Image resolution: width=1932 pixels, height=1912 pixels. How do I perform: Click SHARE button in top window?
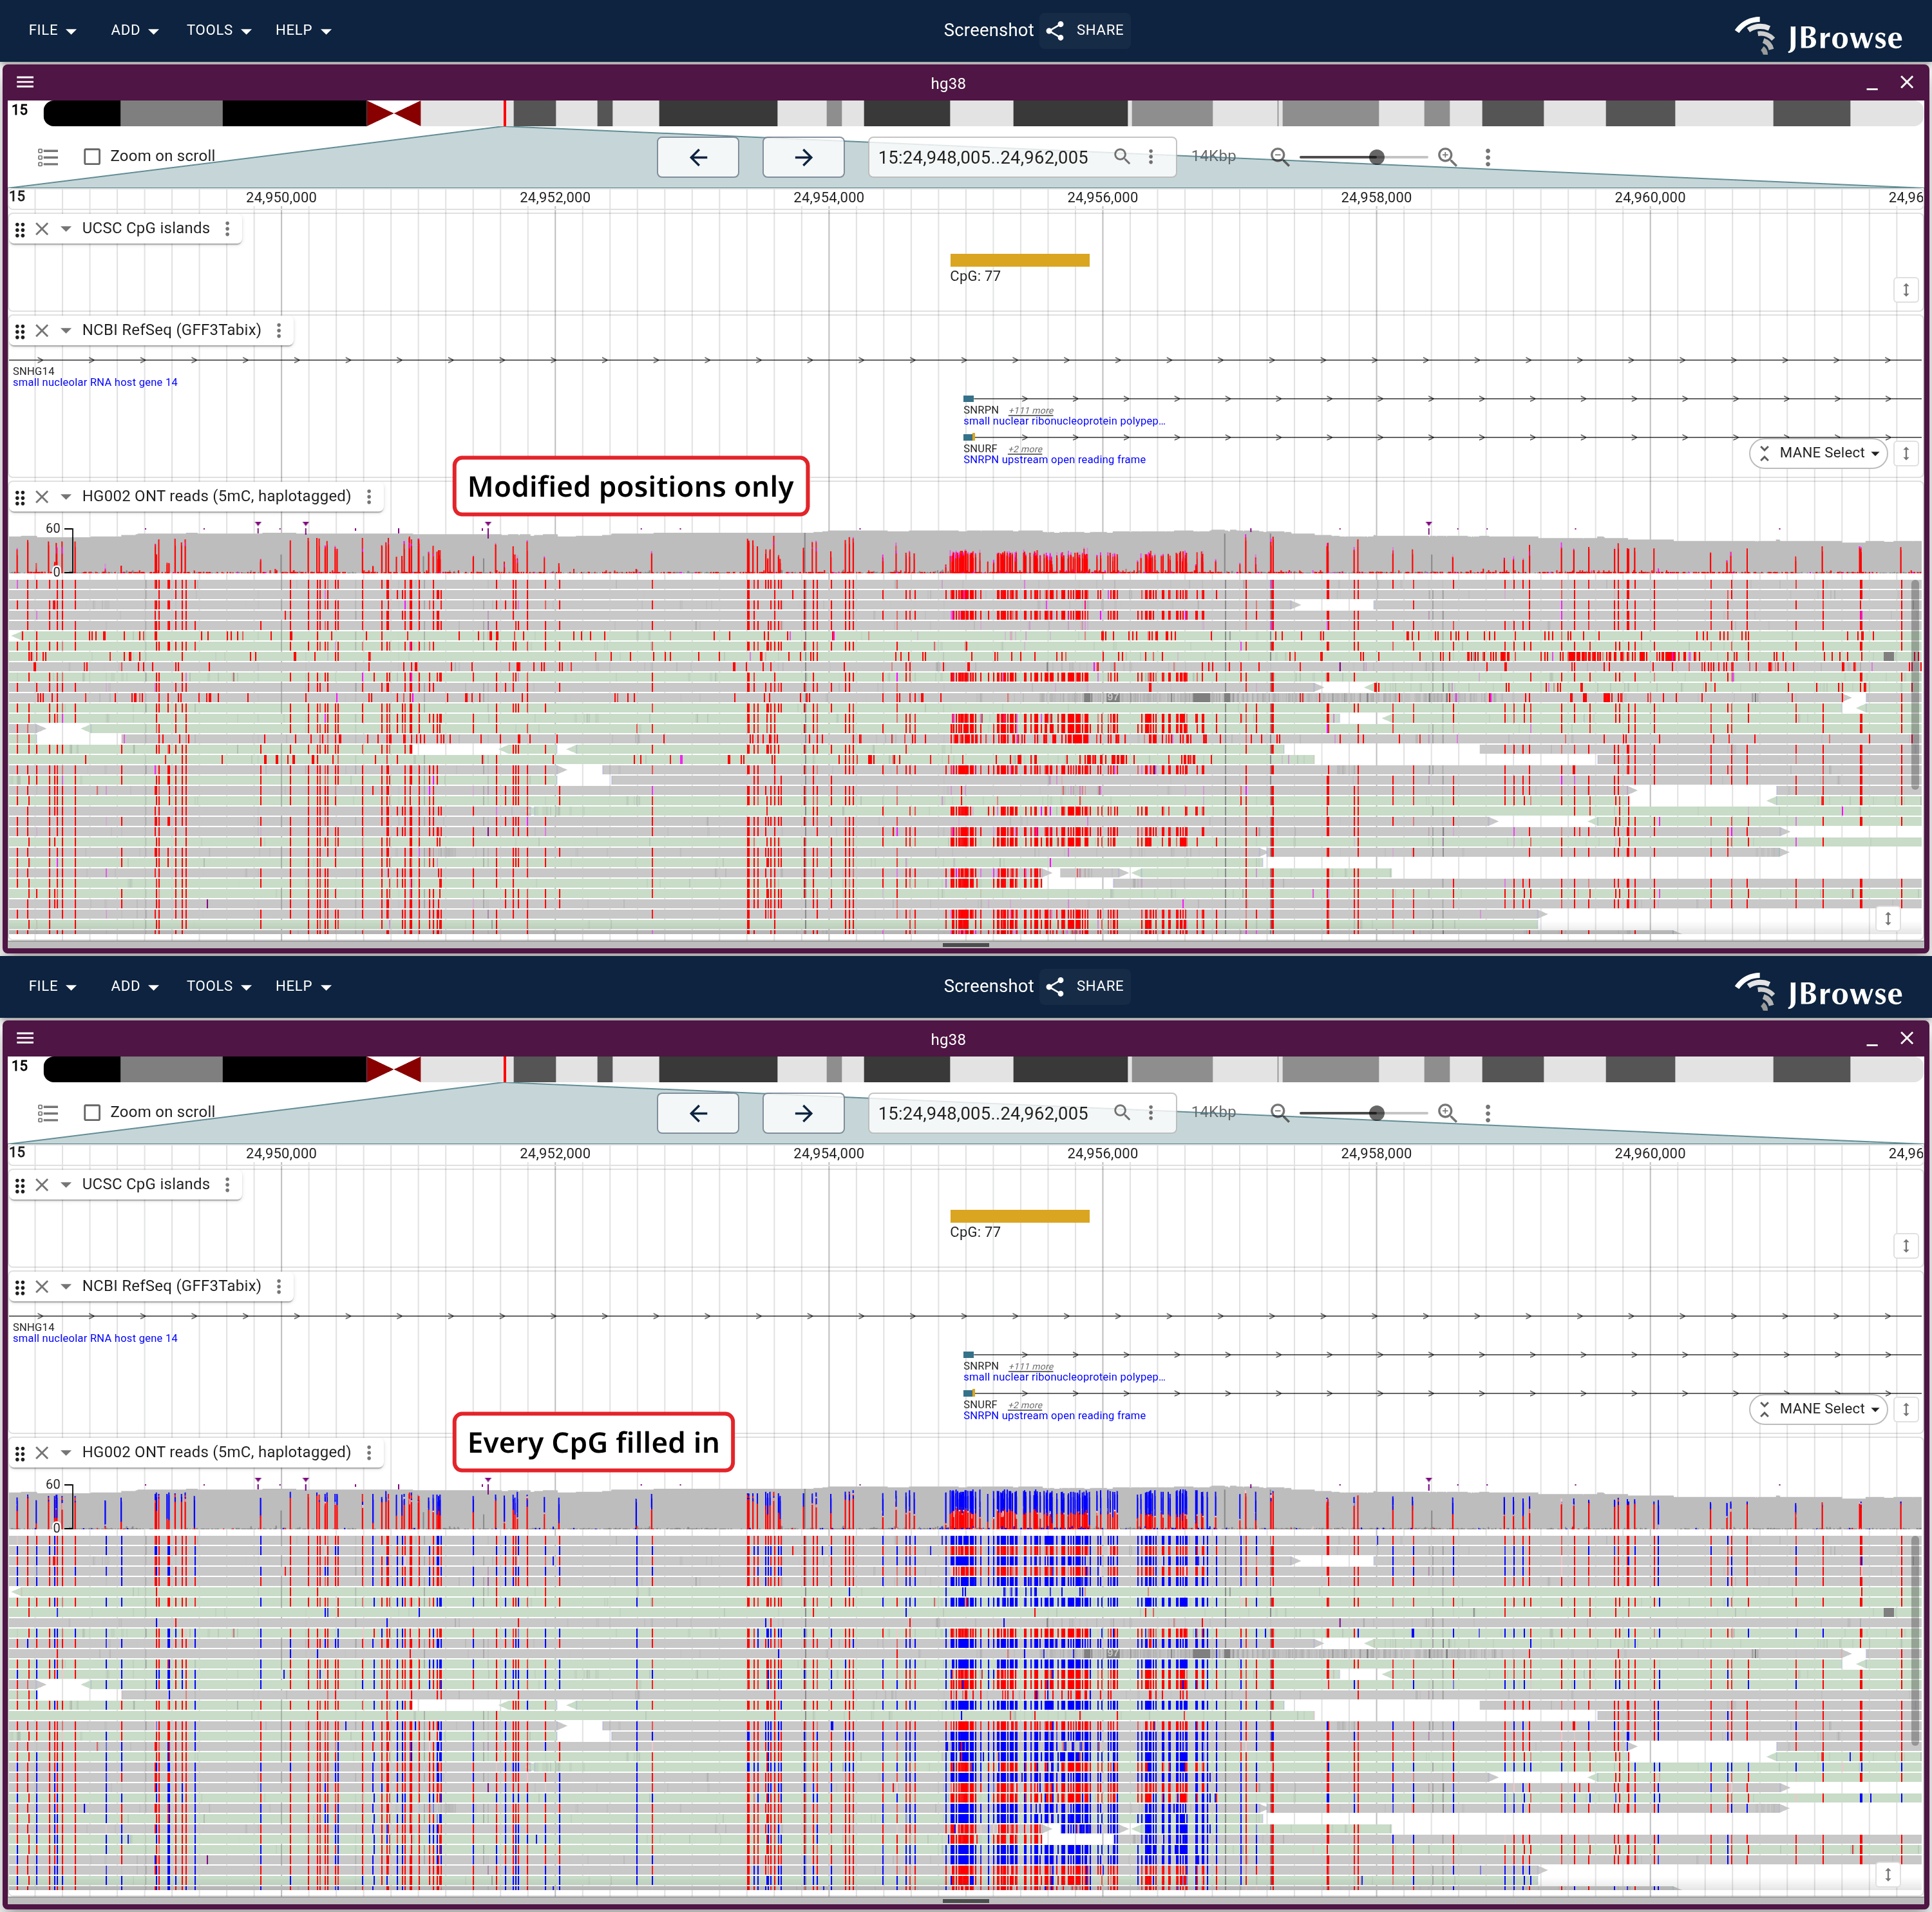coord(1085,30)
